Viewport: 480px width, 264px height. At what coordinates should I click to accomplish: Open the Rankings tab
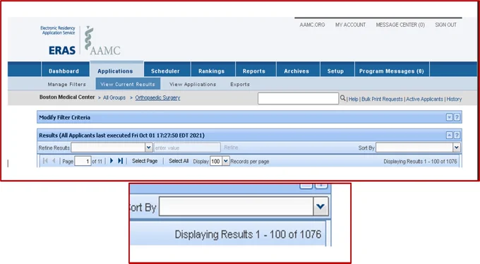211,71
